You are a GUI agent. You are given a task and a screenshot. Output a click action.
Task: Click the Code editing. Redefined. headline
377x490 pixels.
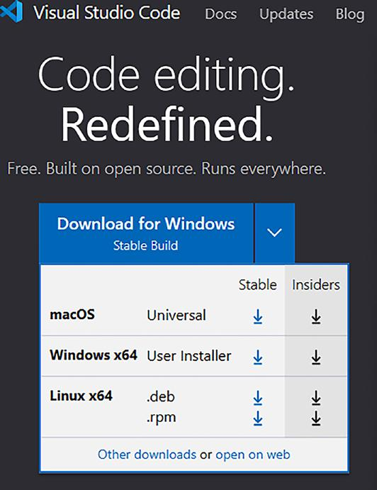pyautogui.click(x=166, y=100)
